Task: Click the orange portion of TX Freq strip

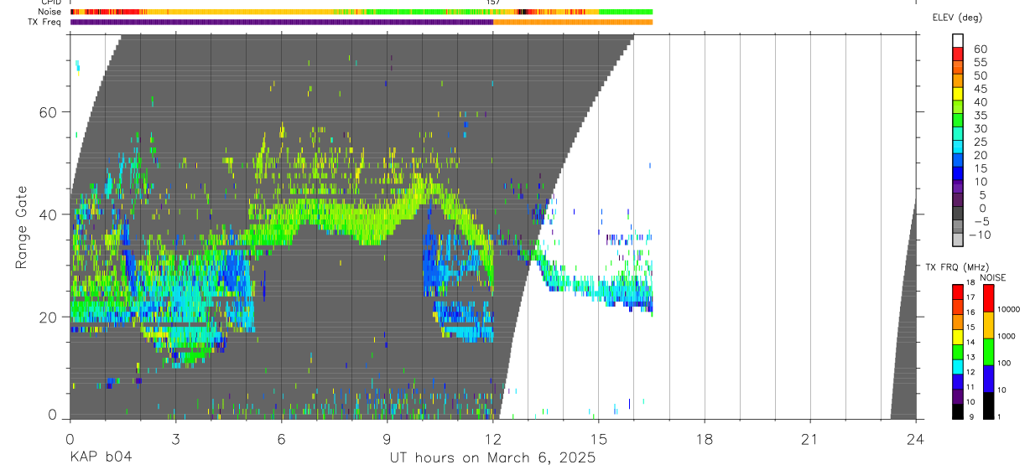Action: 573,22
